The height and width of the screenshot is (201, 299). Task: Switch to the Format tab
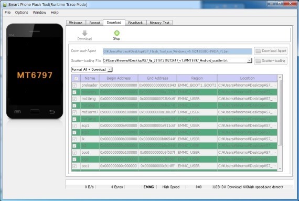point(94,23)
